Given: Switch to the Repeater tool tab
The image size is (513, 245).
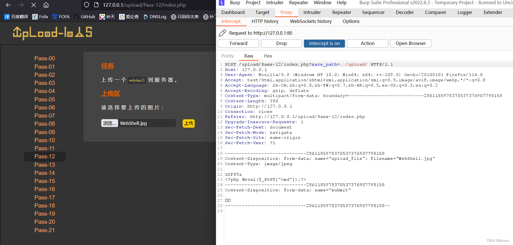Looking at the screenshot, I should (342, 12).
